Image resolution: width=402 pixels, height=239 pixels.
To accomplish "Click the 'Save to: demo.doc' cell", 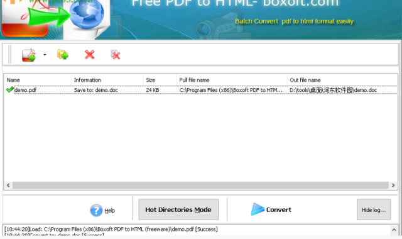I will (95, 90).
